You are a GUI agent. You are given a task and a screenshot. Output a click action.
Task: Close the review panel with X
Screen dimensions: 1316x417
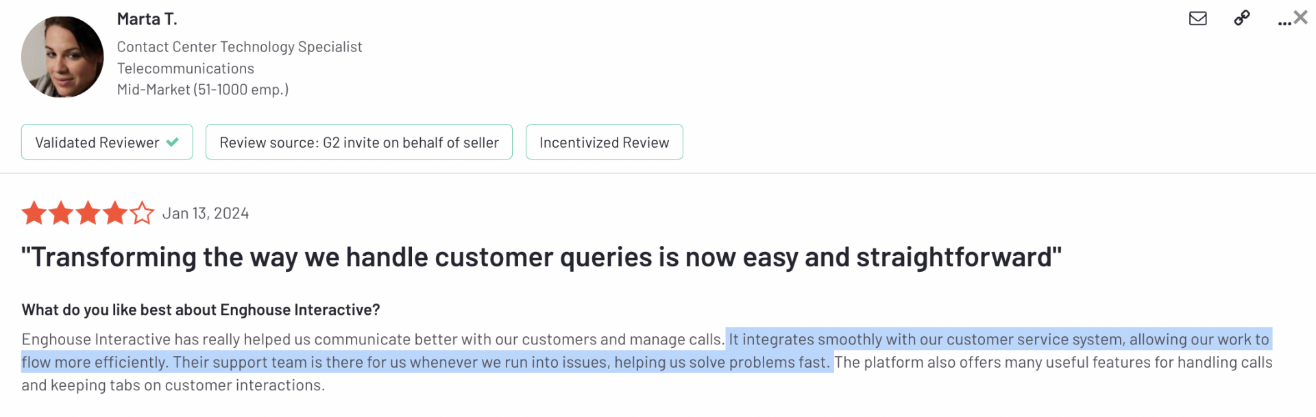coord(1301,18)
